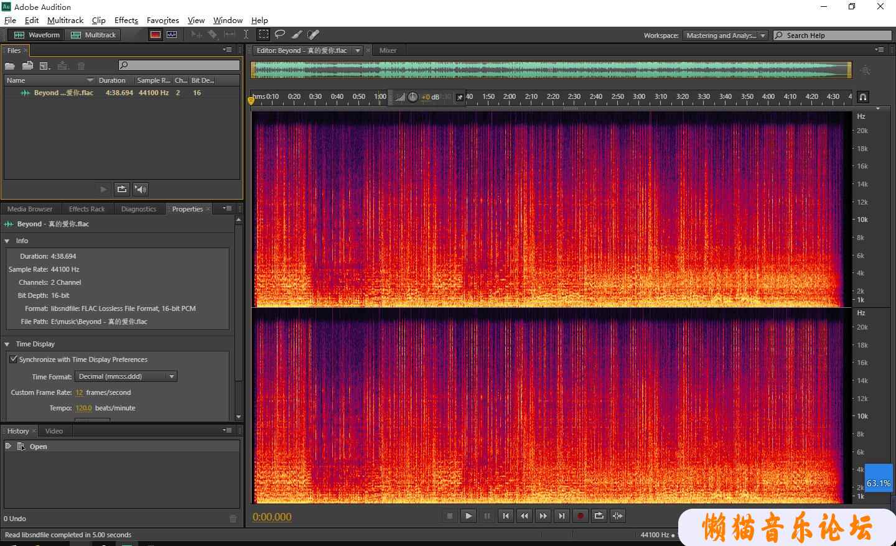Toggle the Spectral Frequency Display button

click(156, 35)
